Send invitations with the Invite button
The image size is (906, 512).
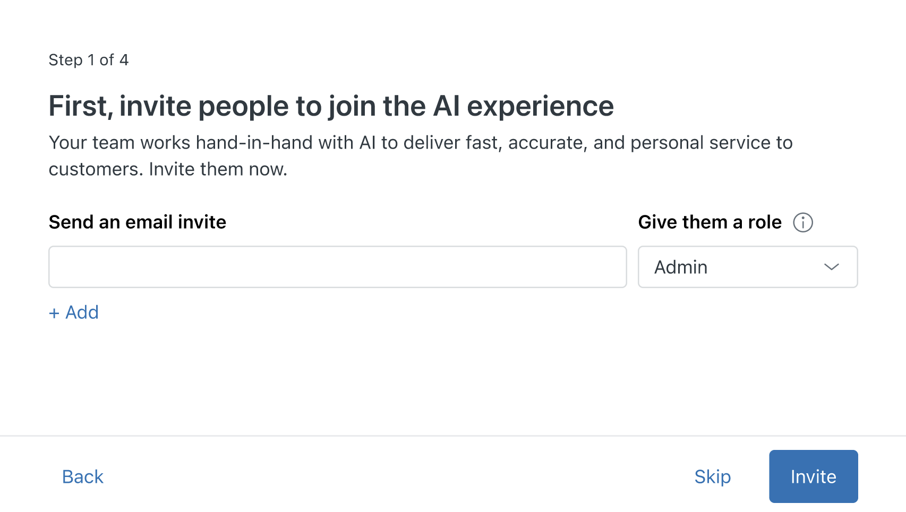(813, 476)
